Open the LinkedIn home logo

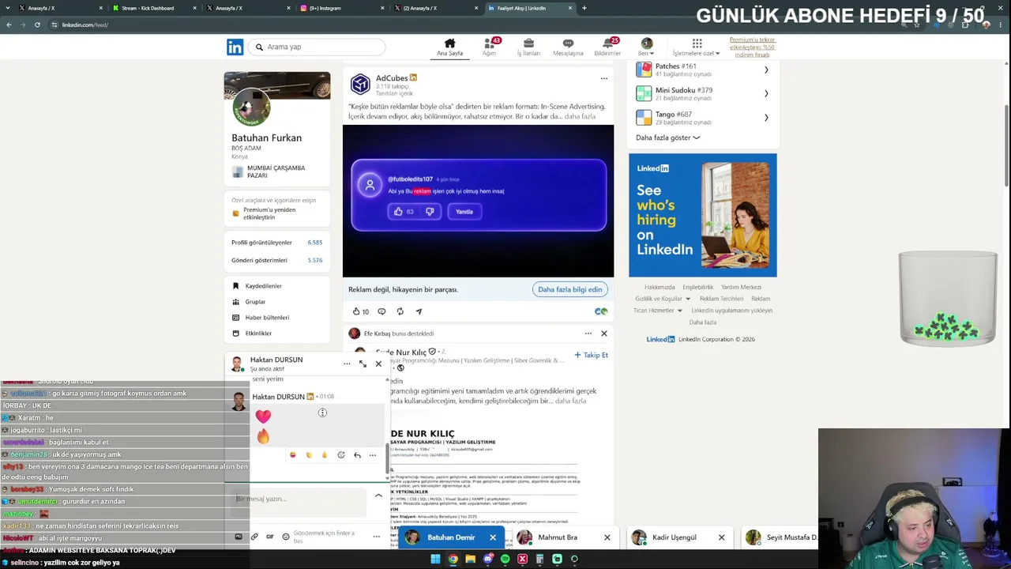(235, 47)
